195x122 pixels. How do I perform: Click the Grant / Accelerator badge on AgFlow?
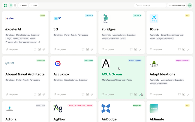tap(80, 105)
